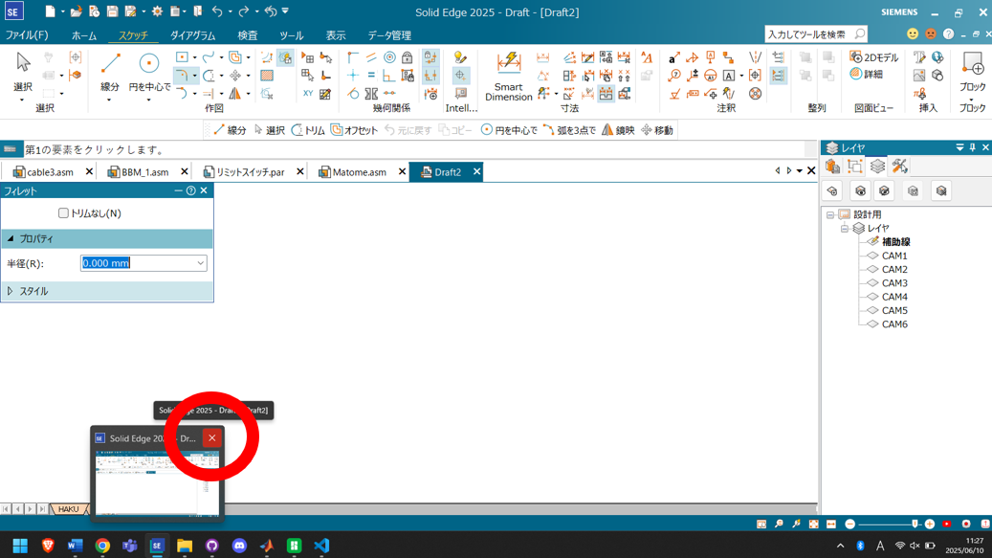992x558 pixels.
Task: Open the 半径(R) dropdown list
Action: click(x=200, y=263)
